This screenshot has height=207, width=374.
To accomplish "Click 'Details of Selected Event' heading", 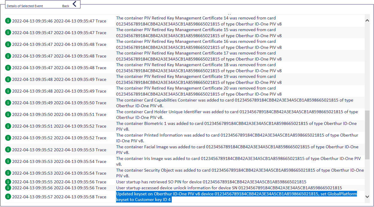I will click(x=25, y=6).
